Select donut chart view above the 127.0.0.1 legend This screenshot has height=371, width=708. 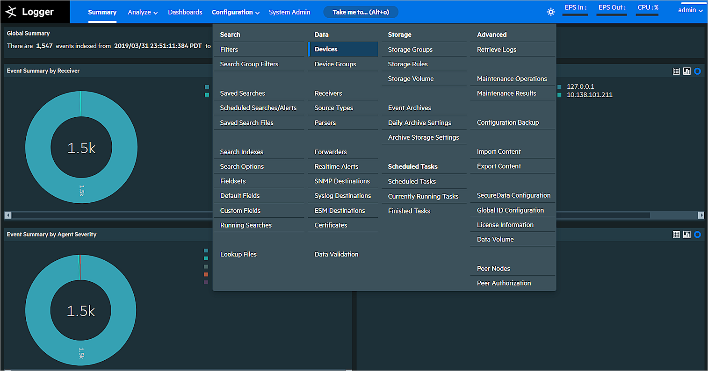[x=697, y=71]
